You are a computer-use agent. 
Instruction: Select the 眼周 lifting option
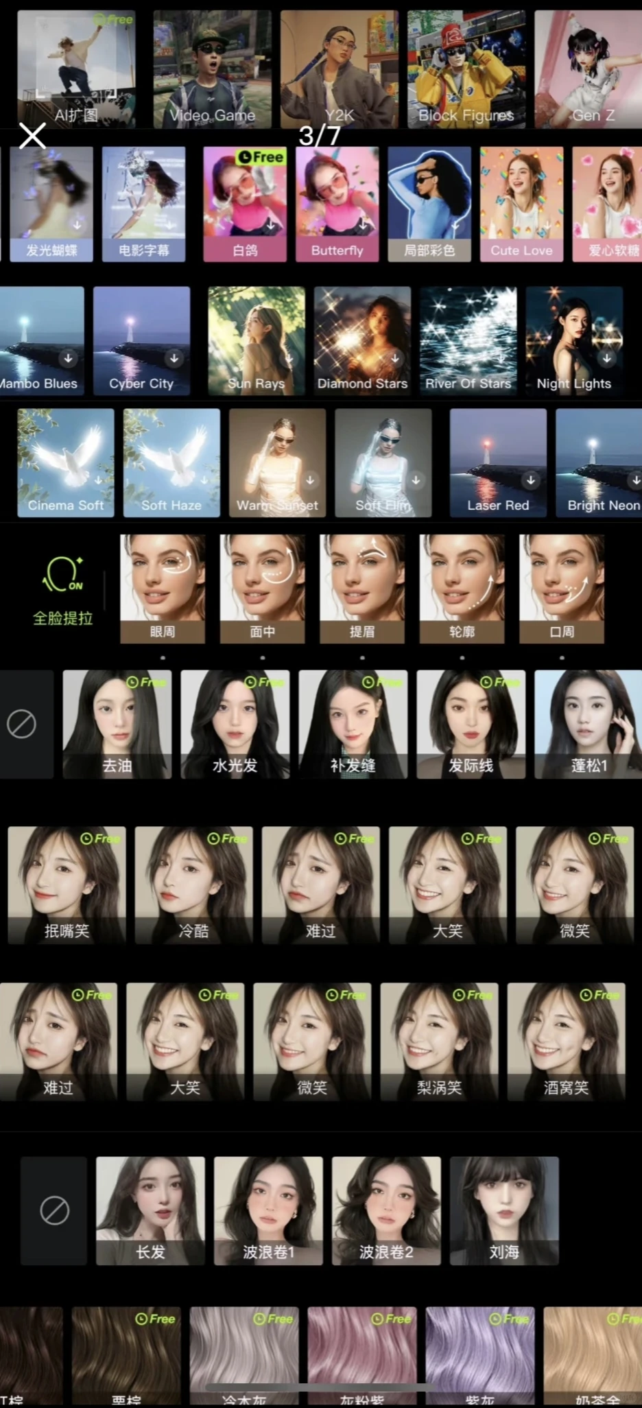pos(163,589)
